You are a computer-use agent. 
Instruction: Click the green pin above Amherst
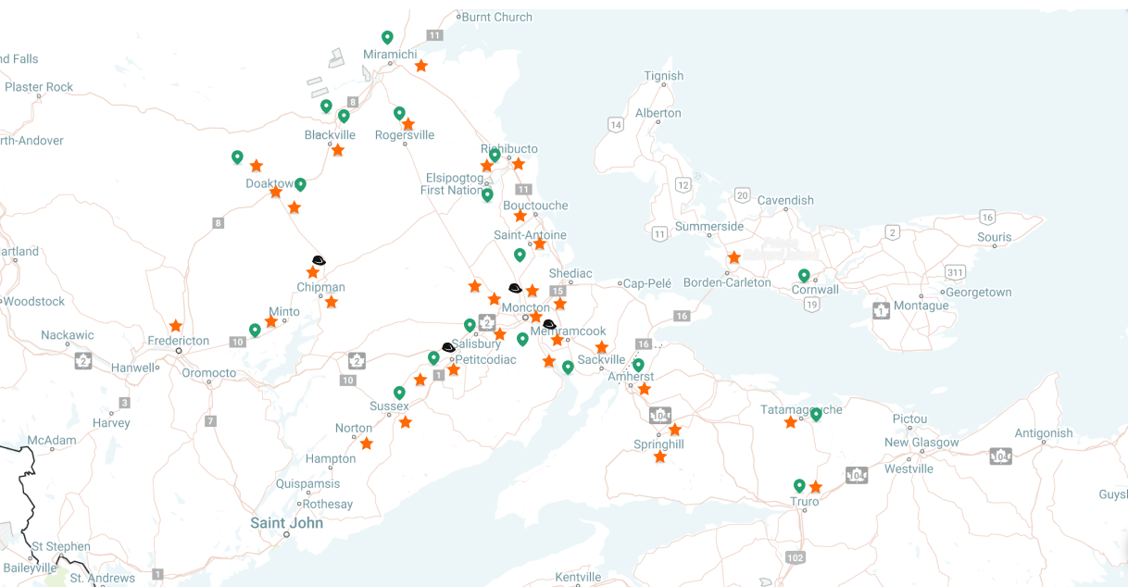point(638,365)
